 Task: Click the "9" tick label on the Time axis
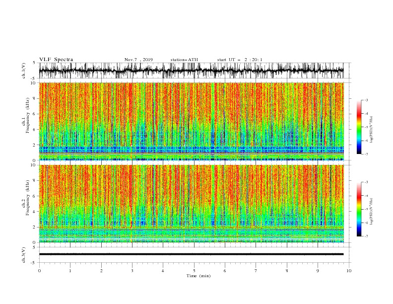coord(318,271)
